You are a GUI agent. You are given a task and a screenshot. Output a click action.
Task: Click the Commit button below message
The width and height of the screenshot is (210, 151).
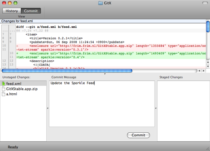point(138,135)
